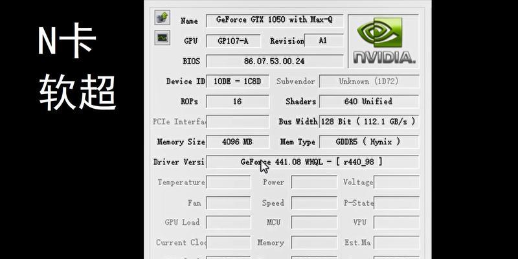Click the Shaders field 640 Unified

(x=369, y=102)
